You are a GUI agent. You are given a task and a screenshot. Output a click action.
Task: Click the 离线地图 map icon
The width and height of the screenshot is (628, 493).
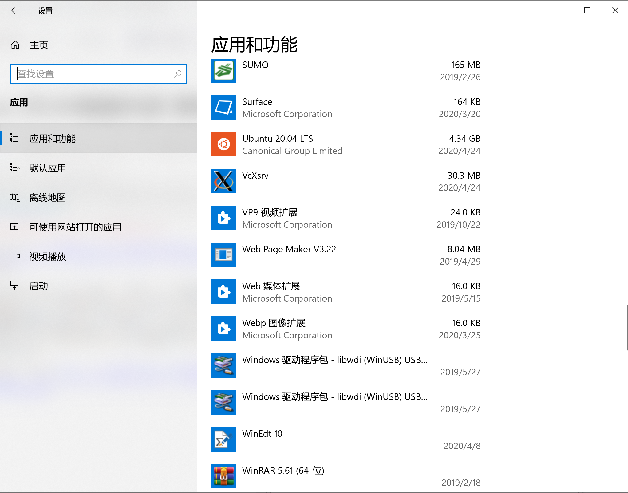tap(14, 197)
